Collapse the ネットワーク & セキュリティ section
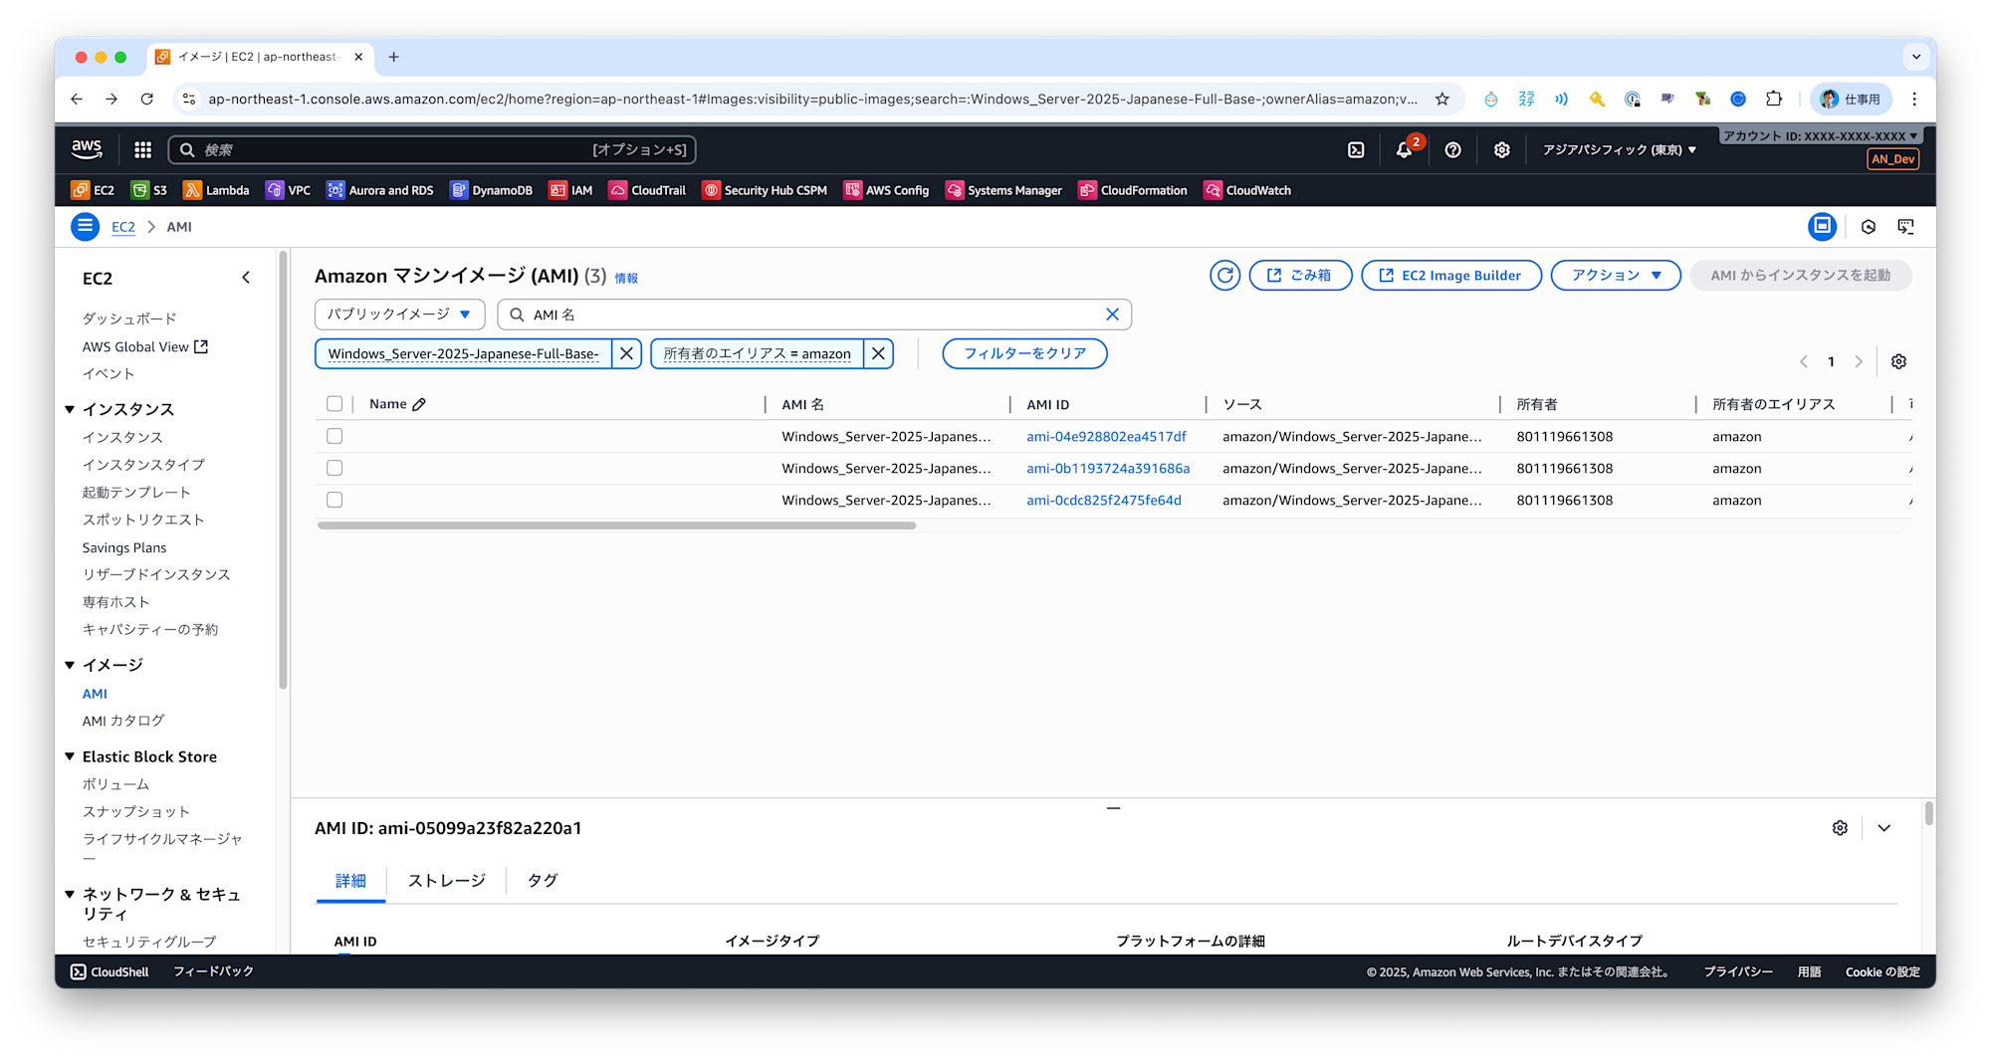The image size is (1991, 1061). pyautogui.click(x=70, y=894)
